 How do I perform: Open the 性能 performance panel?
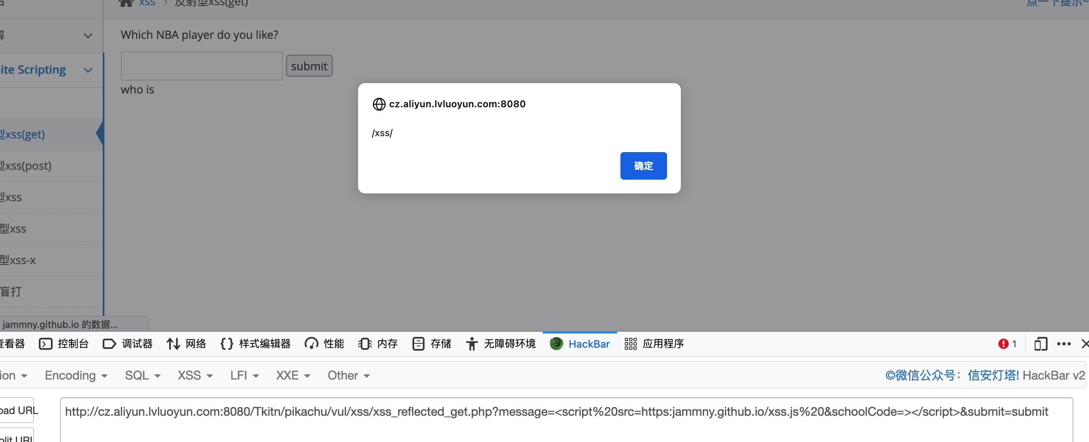[324, 344]
